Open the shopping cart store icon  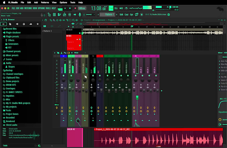(142, 14)
